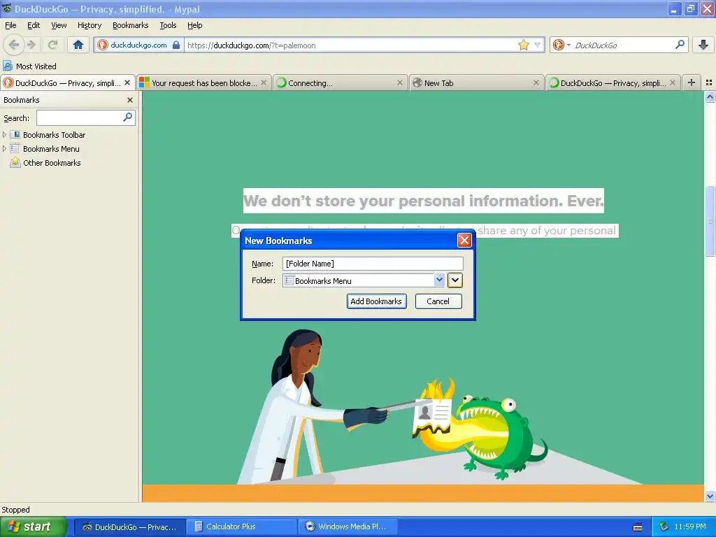Viewport: 716px width, 537px height.
Task: Open the URL history dropdown arrow
Action: (x=538, y=45)
